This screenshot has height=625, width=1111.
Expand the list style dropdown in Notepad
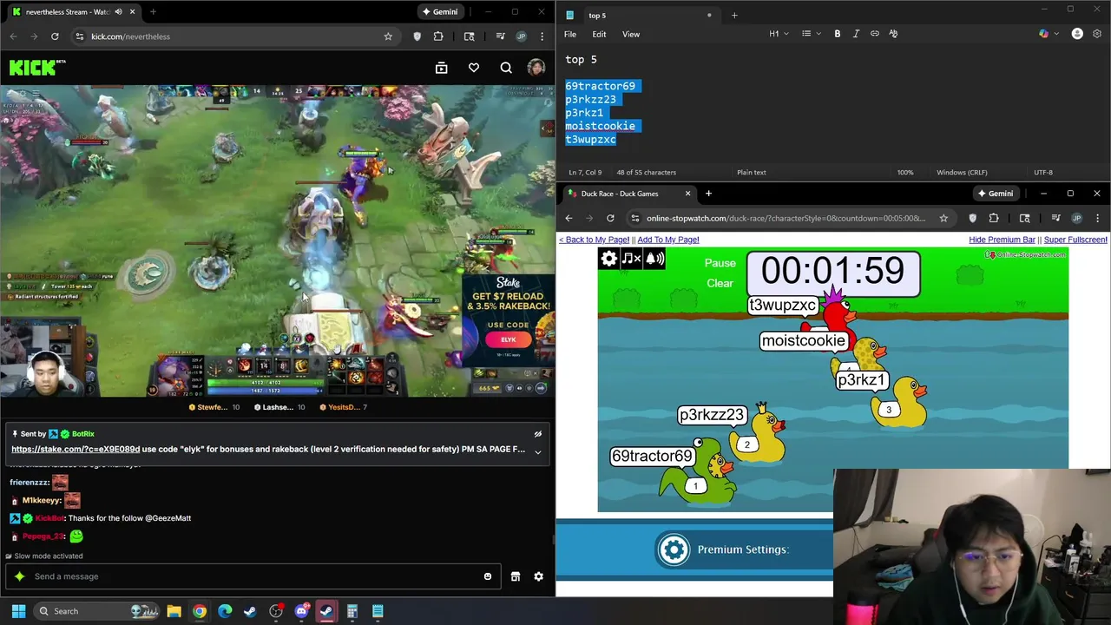point(811,34)
